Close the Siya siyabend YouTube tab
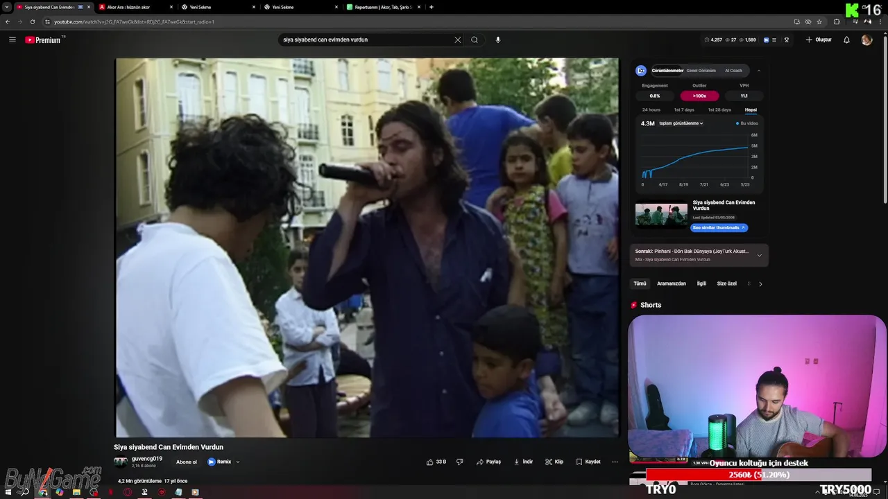This screenshot has height=499, width=888. click(89, 7)
